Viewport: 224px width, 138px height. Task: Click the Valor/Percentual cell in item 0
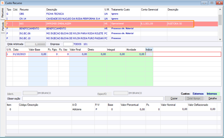tap(133, 109)
